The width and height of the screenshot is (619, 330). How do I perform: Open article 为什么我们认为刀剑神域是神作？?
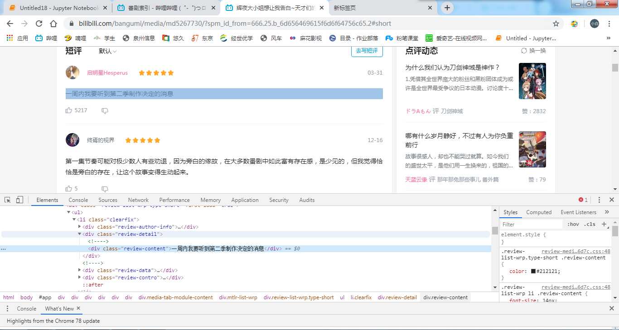click(452, 67)
